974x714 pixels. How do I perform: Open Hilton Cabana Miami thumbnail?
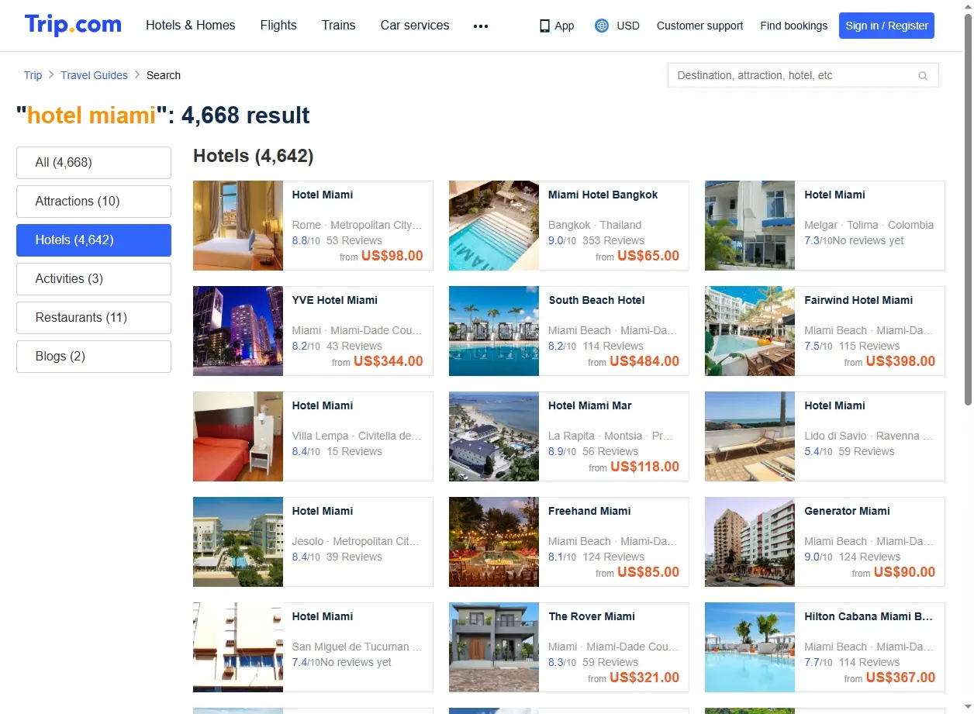click(x=750, y=647)
